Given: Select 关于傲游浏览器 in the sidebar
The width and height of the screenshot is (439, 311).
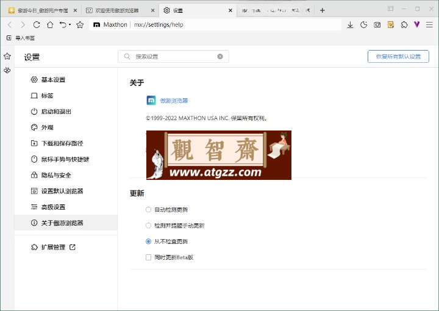Looking at the screenshot, I should click(x=66, y=223).
